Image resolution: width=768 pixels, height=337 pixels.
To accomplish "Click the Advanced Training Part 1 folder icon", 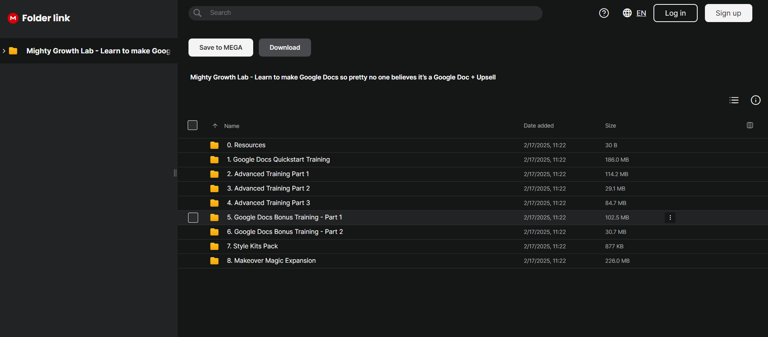I will click(215, 174).
